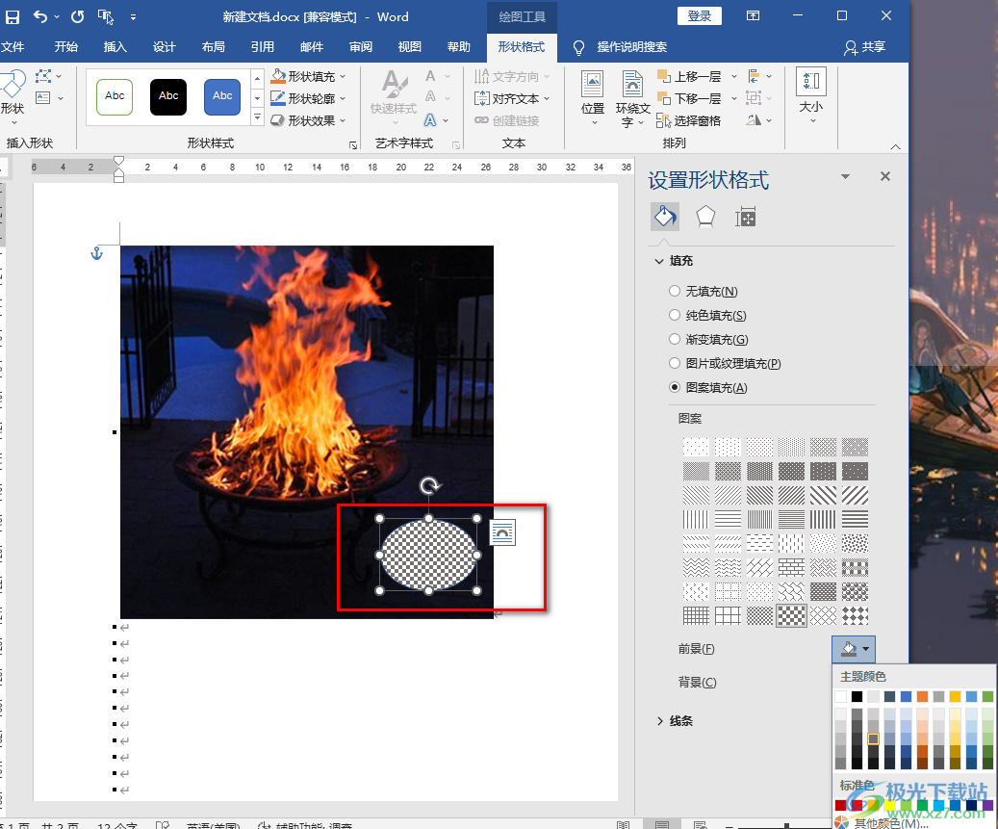Open the Effects pentagon icon

(x=705, y=218)
